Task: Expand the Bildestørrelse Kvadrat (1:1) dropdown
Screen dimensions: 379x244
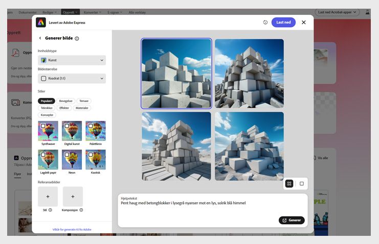Action: (72, 79)
